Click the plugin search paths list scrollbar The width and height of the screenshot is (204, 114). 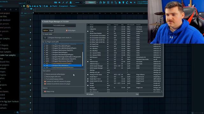[x=83, y=59]
